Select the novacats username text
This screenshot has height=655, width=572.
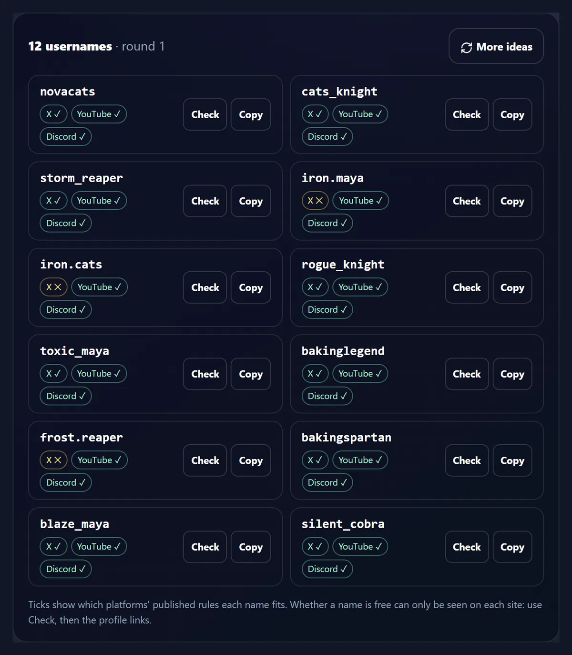pos(68,92)
